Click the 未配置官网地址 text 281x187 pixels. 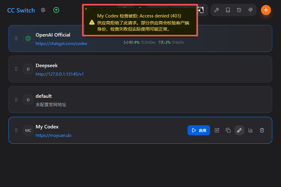pyautogui.click(x=51, y=105)
